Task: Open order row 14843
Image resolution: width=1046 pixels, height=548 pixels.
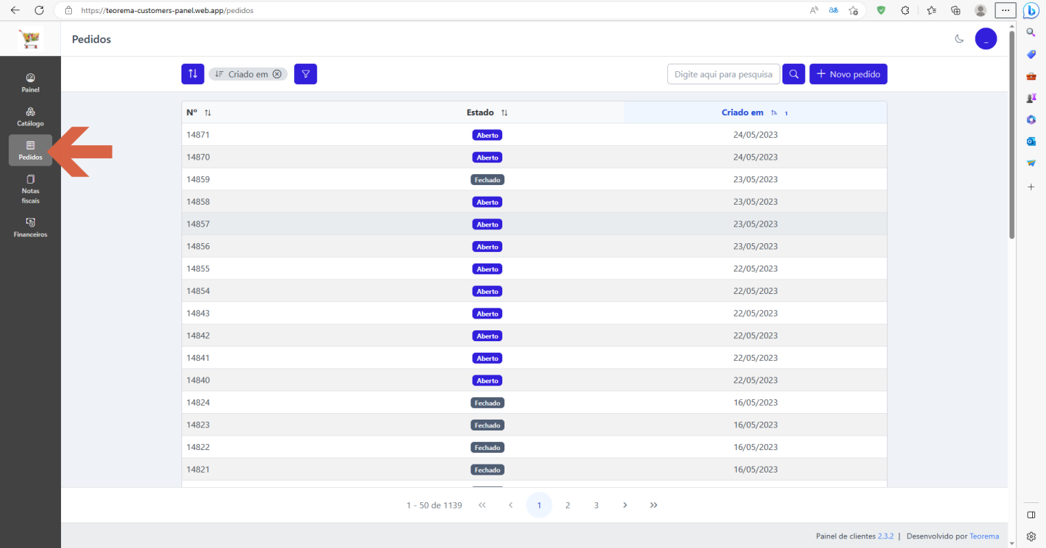Action: click(534, 314)
